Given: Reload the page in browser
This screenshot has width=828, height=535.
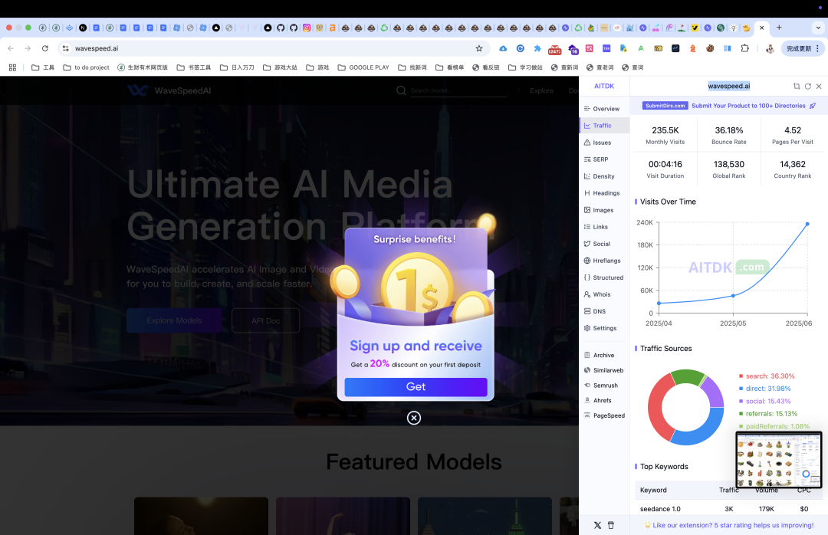Looking at the screenshot, I should click(x=45, y=48).
